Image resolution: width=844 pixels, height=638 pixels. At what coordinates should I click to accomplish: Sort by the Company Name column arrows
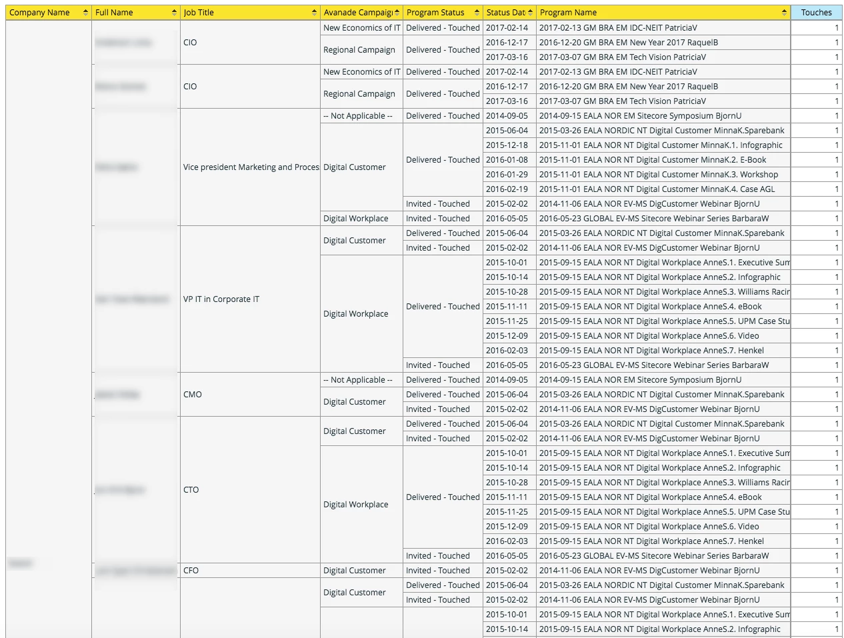click(x=85, y=13)
